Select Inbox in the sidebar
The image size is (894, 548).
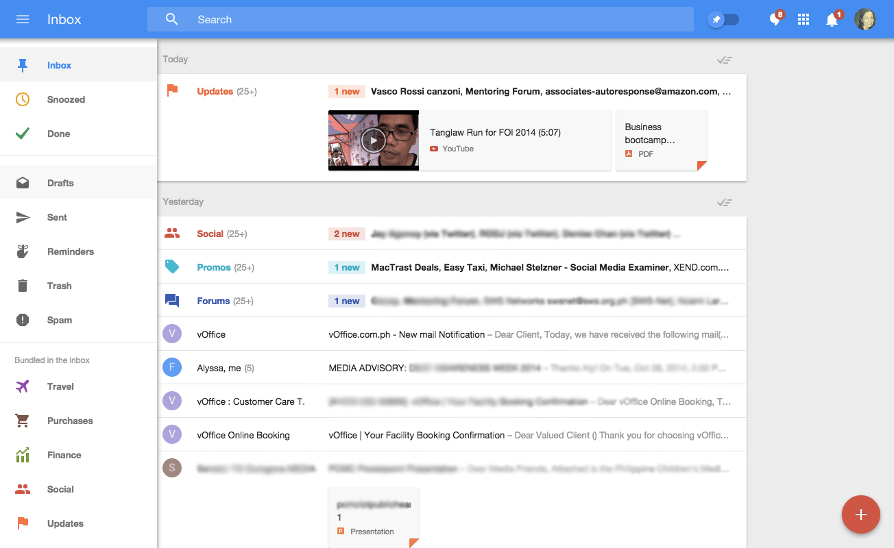pos(78,65)
